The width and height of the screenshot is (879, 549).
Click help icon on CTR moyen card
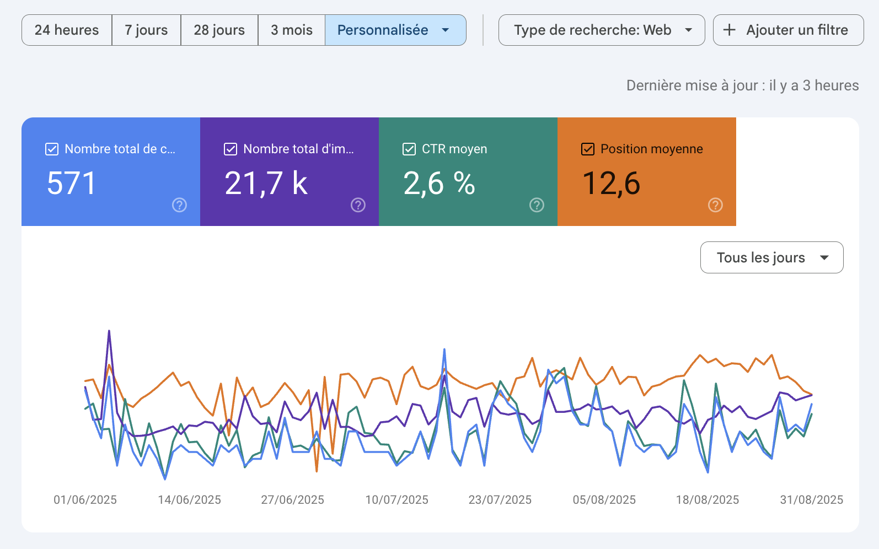click(537, 205)
